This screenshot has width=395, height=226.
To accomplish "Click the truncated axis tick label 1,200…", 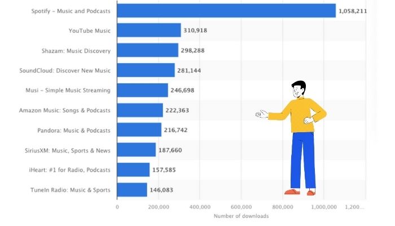I will pos(355,207).
